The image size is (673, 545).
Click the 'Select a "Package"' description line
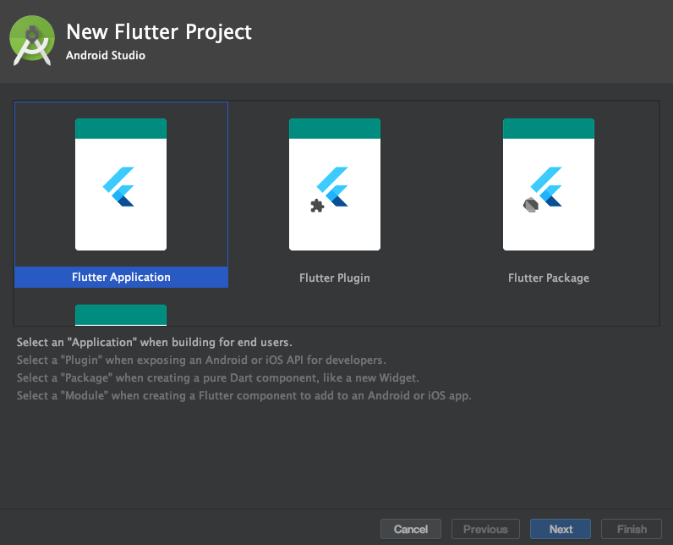point(217,378)
